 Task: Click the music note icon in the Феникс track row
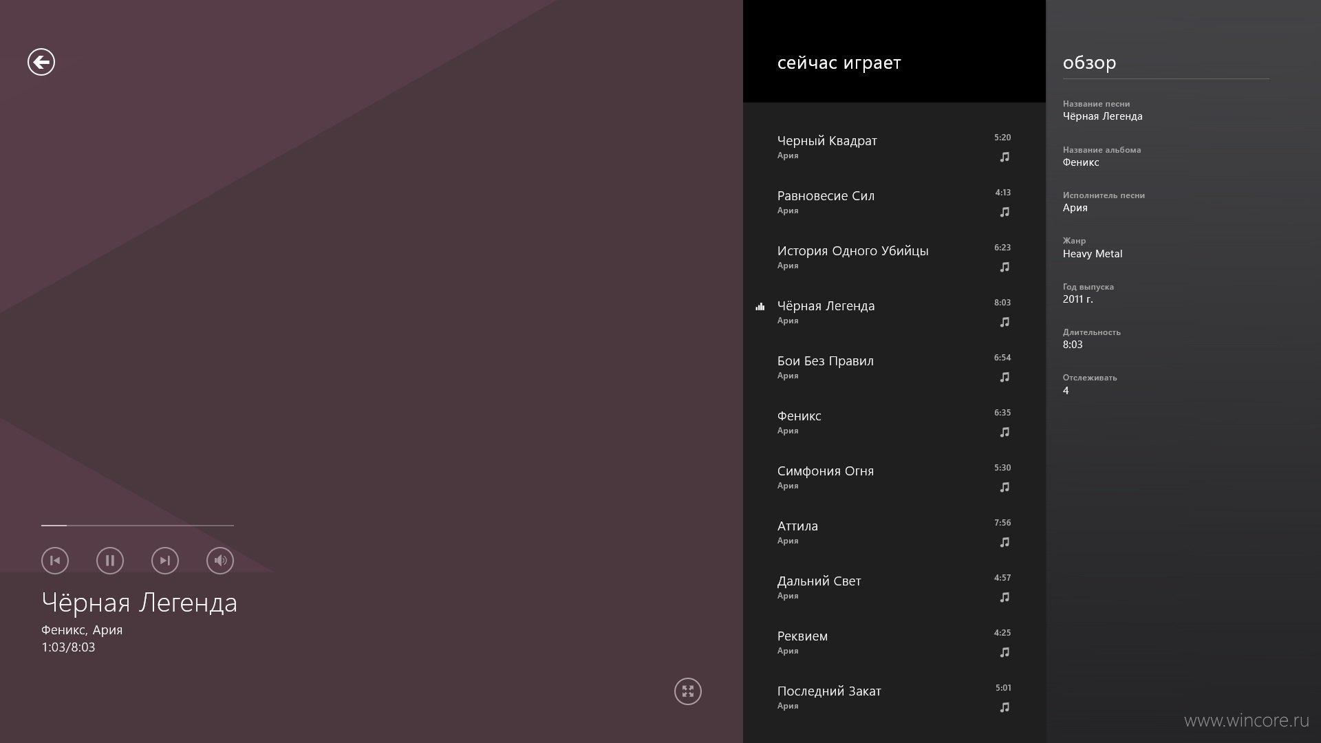click(1005, 432)
